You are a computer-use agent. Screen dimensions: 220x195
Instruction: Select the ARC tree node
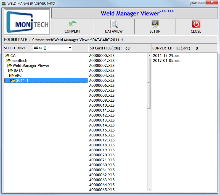click(x=18, y=75)
